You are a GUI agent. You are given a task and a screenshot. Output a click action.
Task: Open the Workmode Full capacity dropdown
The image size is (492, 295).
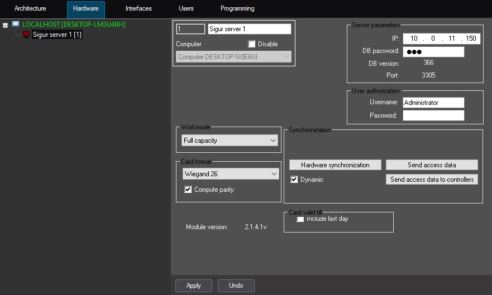[230, 141]
